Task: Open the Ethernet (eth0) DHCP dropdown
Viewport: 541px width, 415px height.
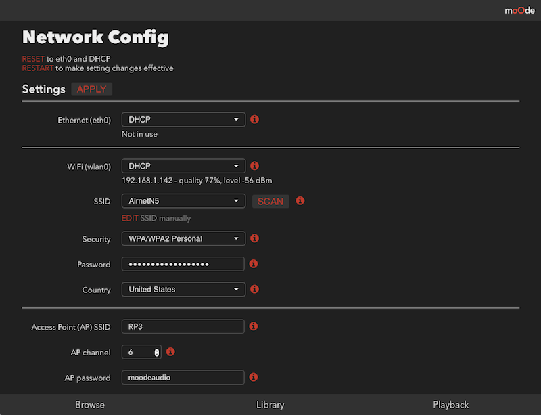Action: pos(183,120)
